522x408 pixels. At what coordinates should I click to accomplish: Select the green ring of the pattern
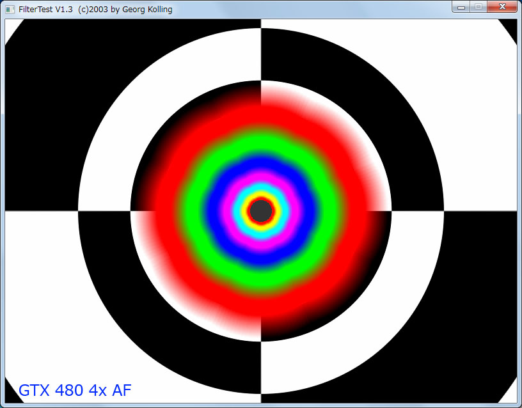260,141
